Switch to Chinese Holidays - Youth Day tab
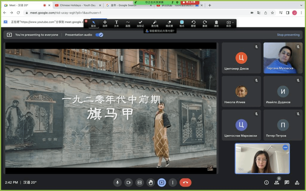306x191 pixels. 78,5
